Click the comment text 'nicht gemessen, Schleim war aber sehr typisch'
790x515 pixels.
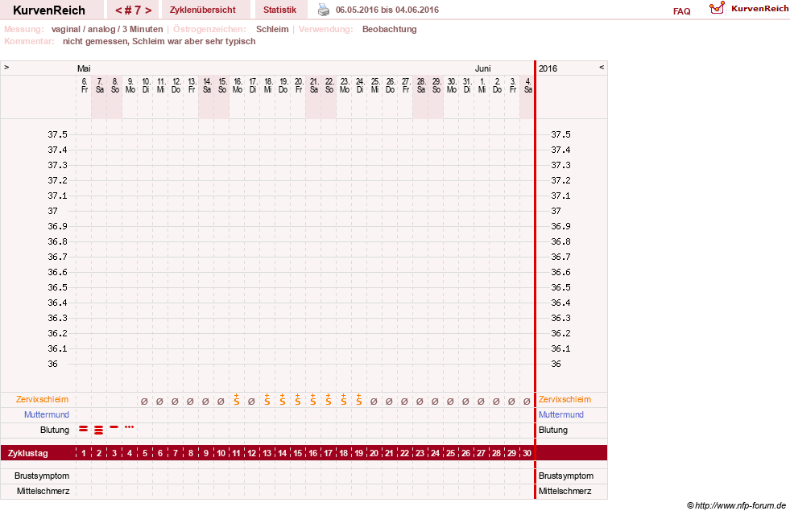pos(159,41)
